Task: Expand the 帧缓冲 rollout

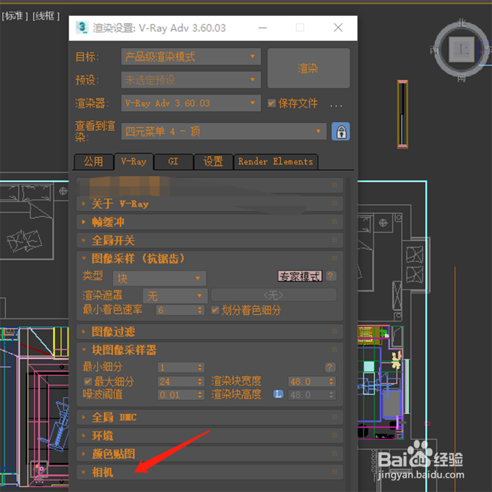Action: (210, 222)
